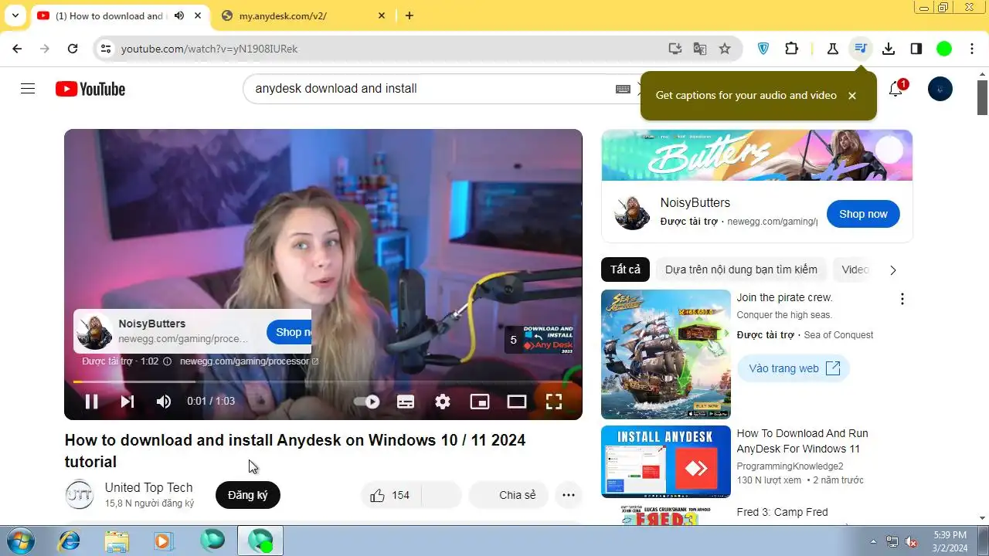989x556 pixels.
Task: Open the YouTube guide hamburger menu
Action: [x=28, y=89]
